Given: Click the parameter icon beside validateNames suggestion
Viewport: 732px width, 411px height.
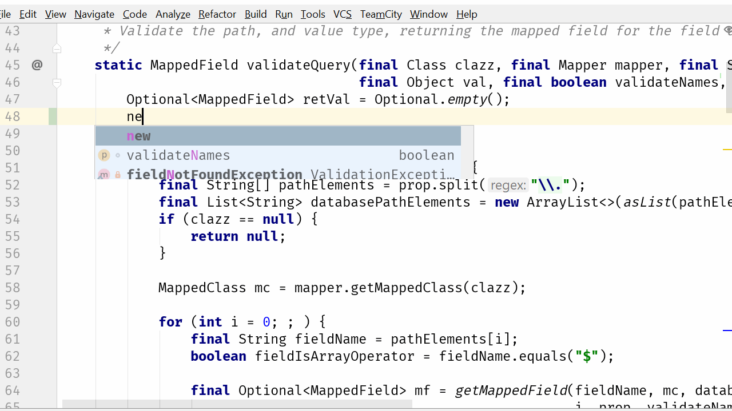Looking at the screenshot, I should [104, 155].
